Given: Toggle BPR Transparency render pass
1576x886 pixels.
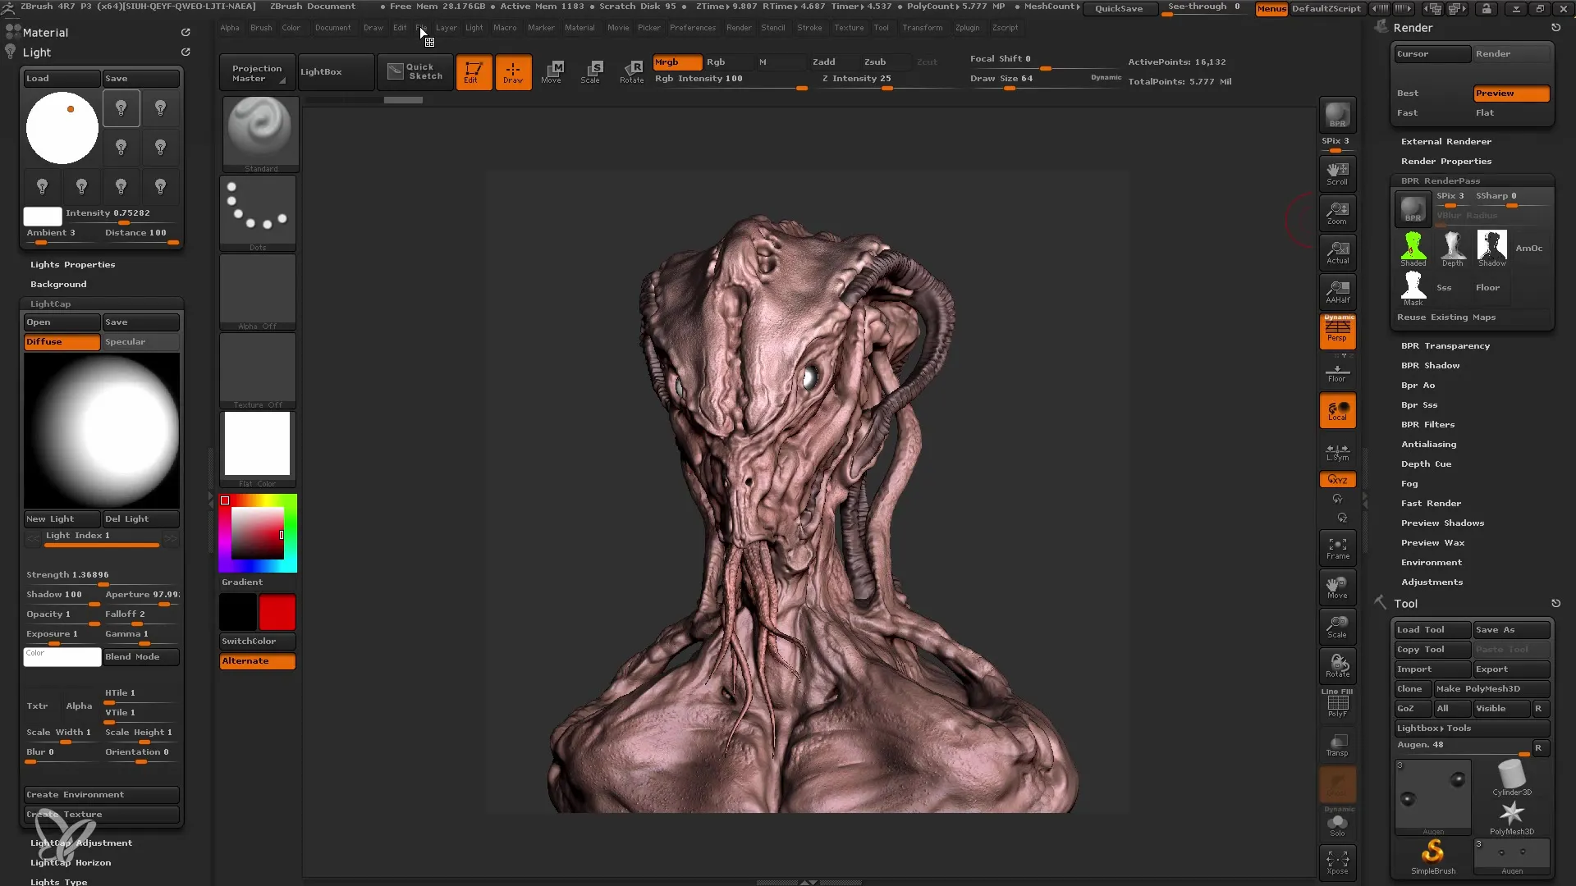Looking at the screenshot, I should (1445, 345).
